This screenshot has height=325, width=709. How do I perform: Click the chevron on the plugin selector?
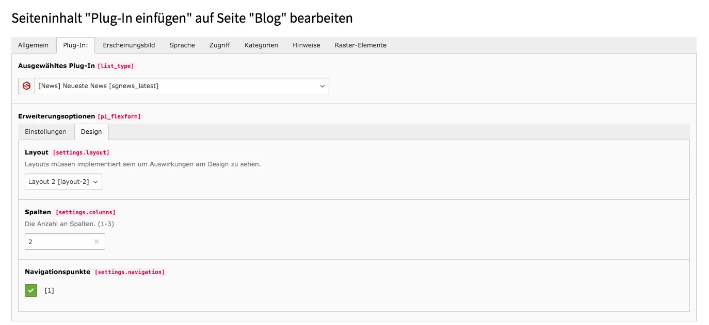coord(322,85)
